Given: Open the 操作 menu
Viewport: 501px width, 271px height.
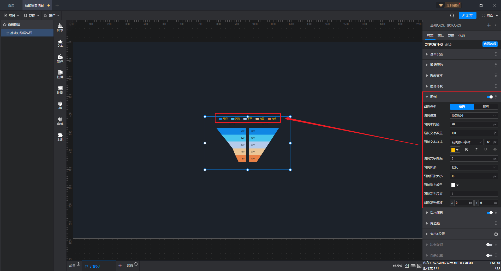Looking at the screenshot, I should pyautogui.click(x=52, y=15).
